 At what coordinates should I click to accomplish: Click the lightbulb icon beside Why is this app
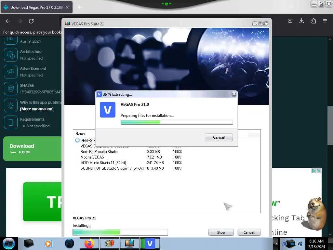[x=11, y=105]
